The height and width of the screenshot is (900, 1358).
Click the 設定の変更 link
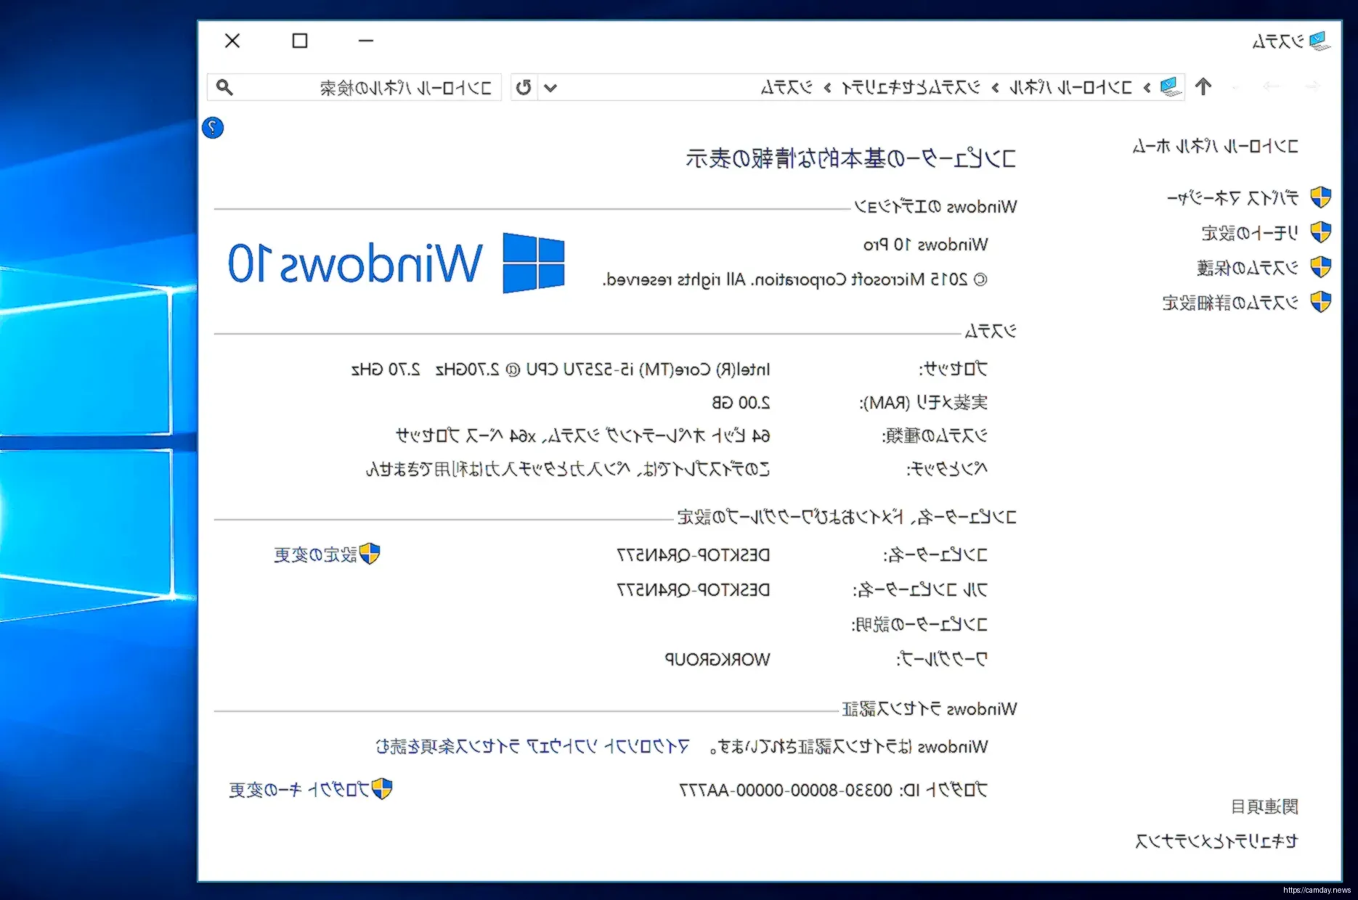coord(316,555)
